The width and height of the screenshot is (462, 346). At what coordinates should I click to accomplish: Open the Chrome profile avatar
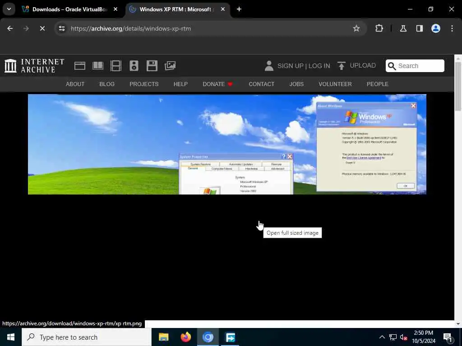point(436,28)
